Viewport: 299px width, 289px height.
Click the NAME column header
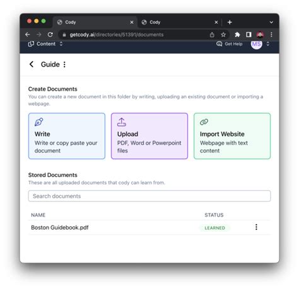click(x=38, y=215)
